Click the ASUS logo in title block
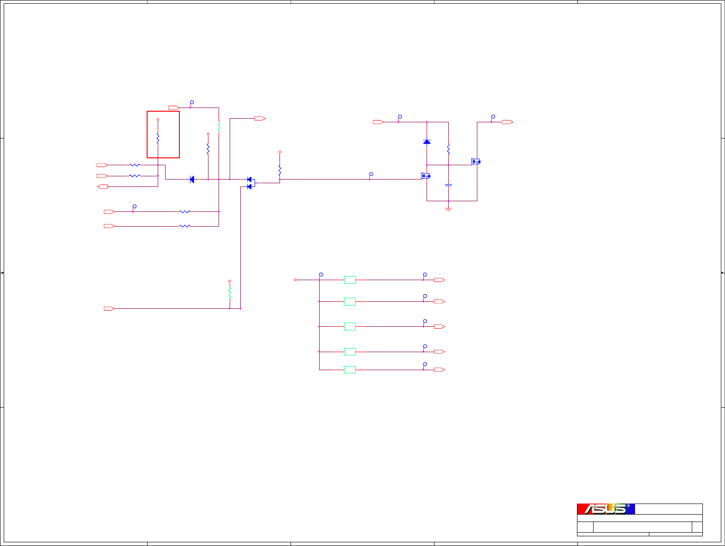 [x=606, y=509]
